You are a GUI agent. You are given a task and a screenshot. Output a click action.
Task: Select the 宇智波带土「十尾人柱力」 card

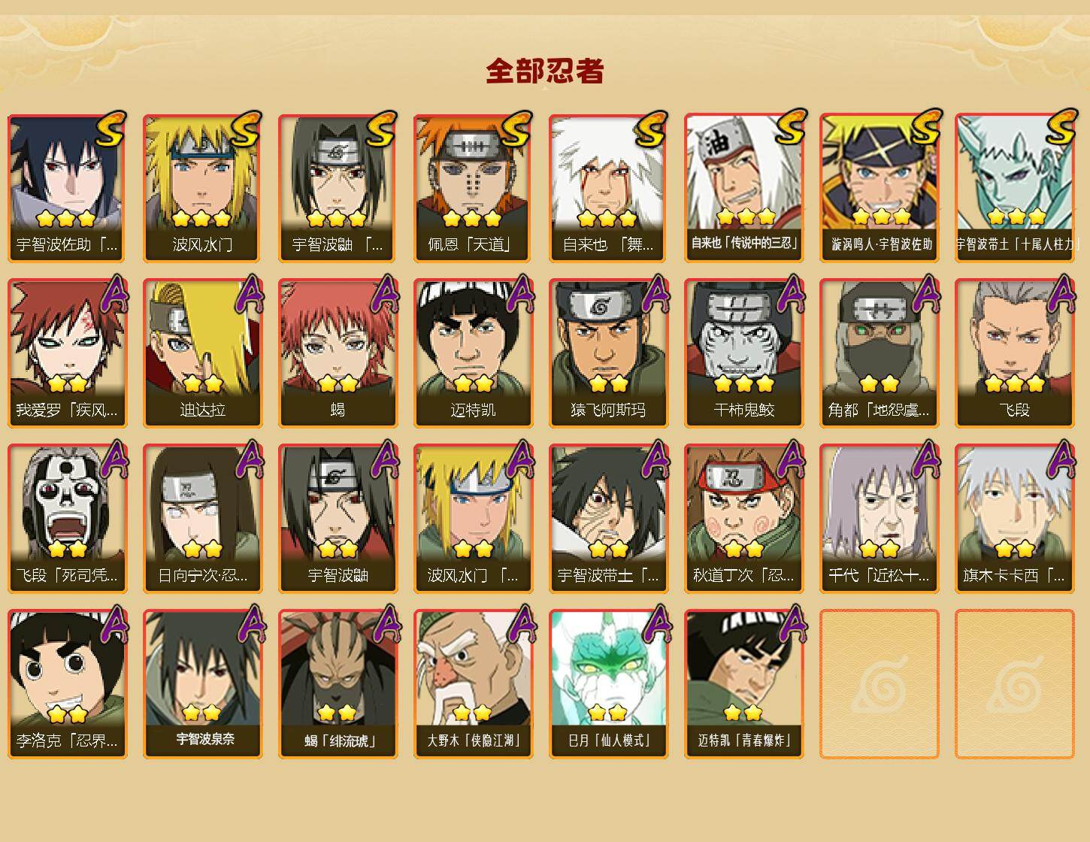pyautogui.click(x=1014, y=188)
